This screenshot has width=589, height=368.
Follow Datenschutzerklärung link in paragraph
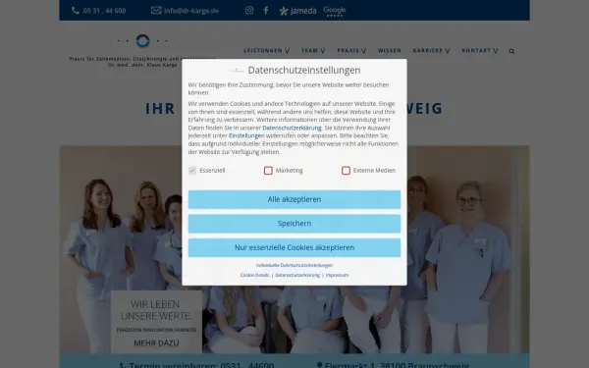coord(292,128)
